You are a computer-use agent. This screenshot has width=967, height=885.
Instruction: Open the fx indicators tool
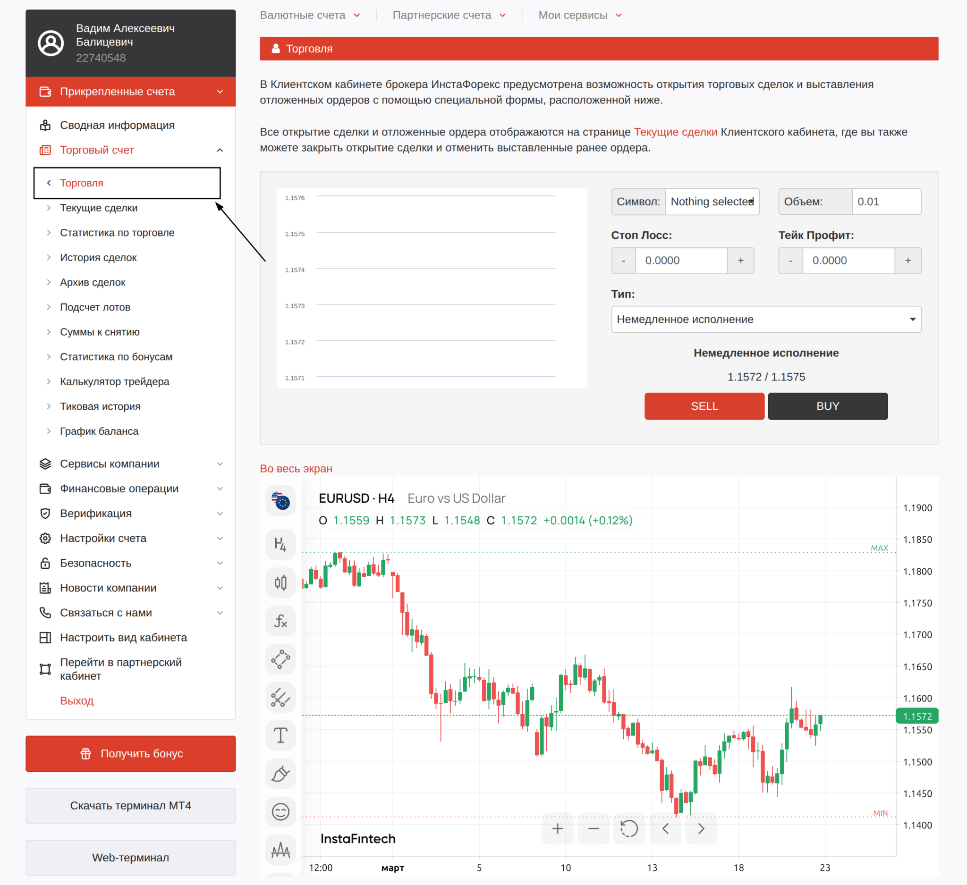[x=280, y=621]
